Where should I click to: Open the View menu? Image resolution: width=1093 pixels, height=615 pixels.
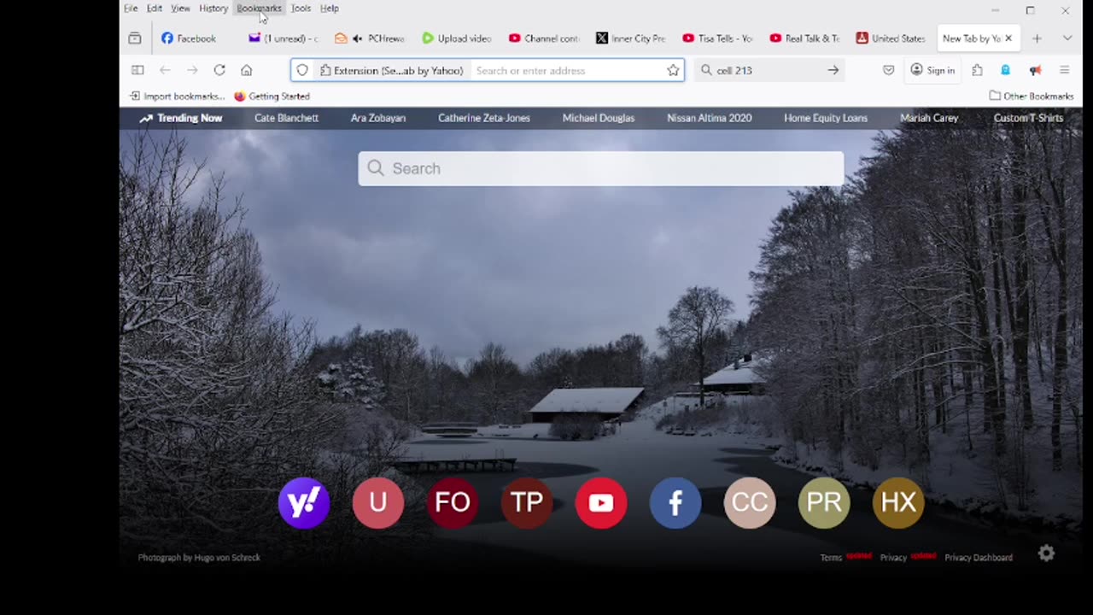[180, 9]
